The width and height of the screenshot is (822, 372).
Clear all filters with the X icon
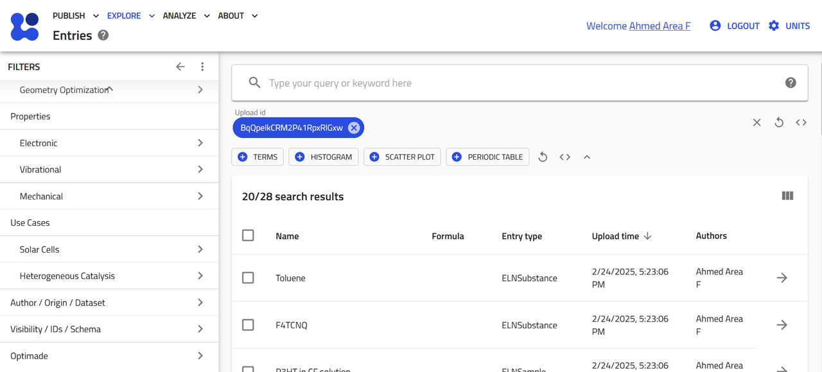pos(756,123)
